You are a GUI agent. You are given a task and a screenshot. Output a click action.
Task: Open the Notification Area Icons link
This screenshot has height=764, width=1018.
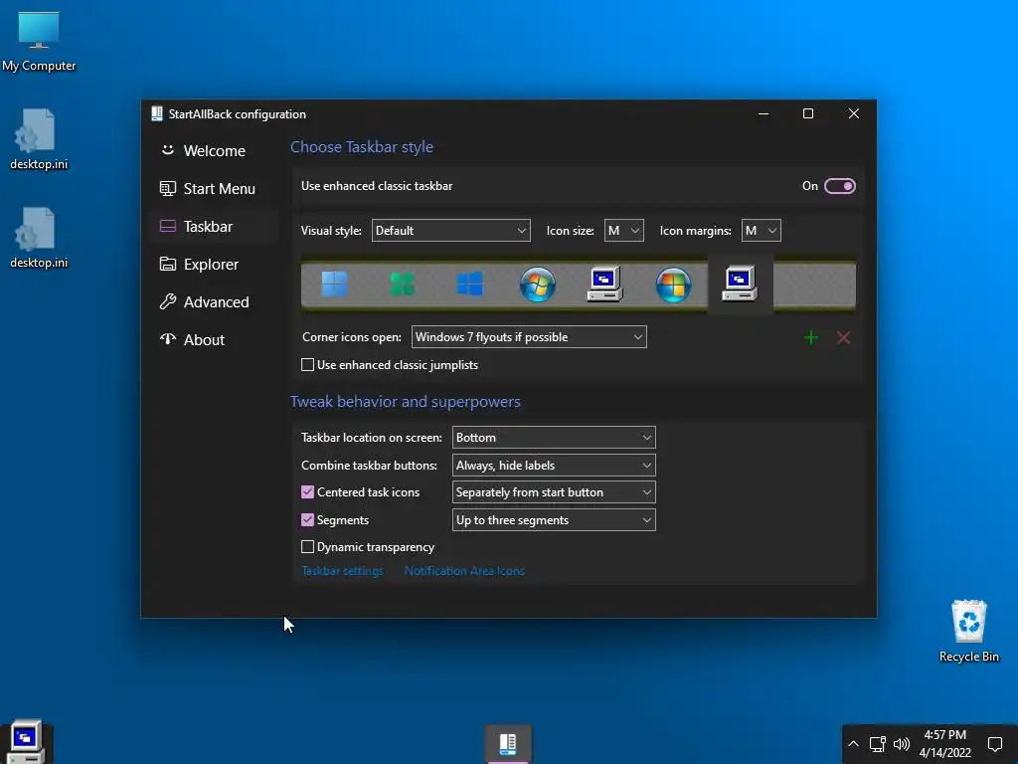pos(464,570)
